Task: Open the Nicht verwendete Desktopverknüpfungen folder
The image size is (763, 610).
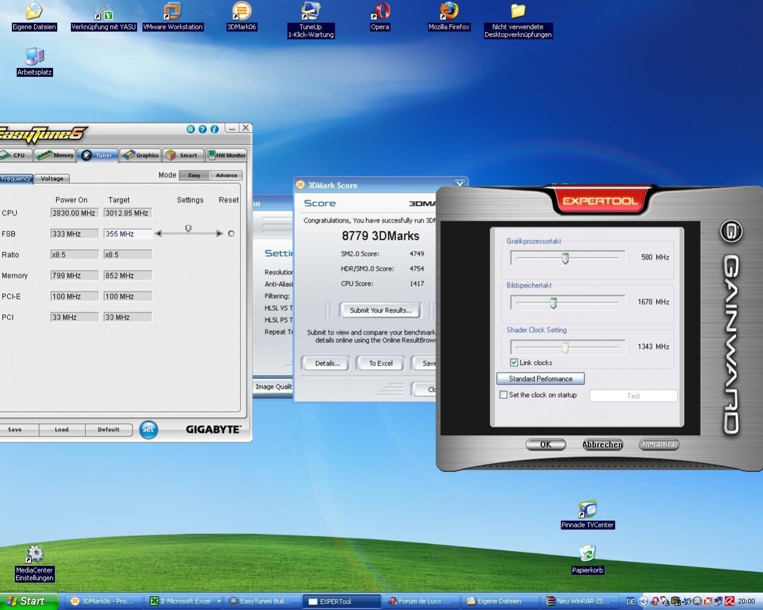Action: pyautogui.click(x=518, y=20)
